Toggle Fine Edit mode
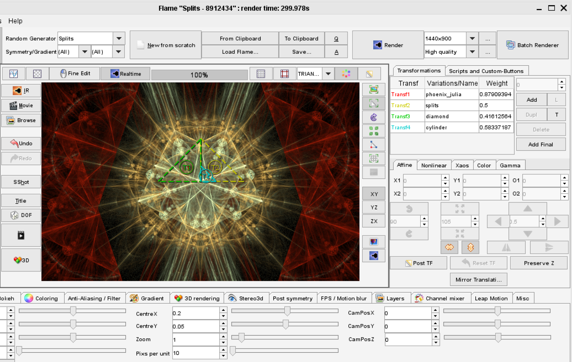 pyautogui.click(x=75, y=74)
